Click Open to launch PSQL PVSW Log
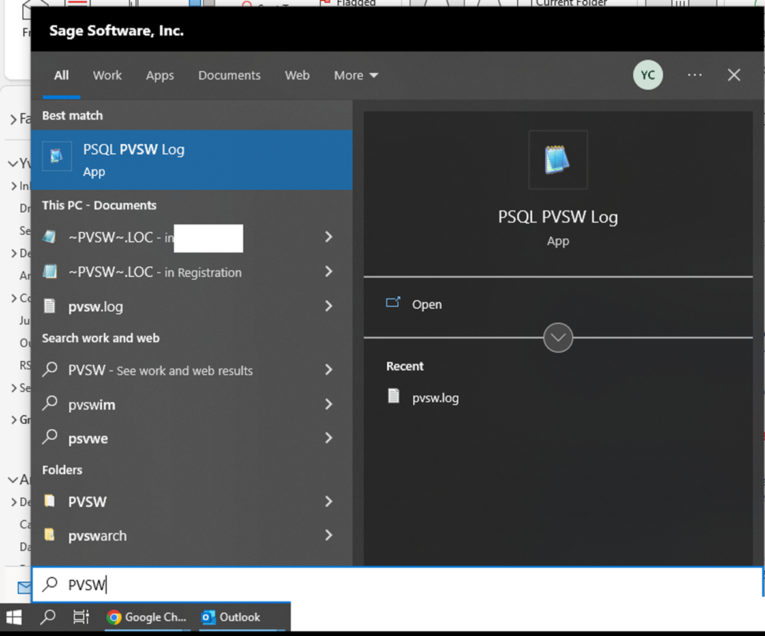 [427, 304]
